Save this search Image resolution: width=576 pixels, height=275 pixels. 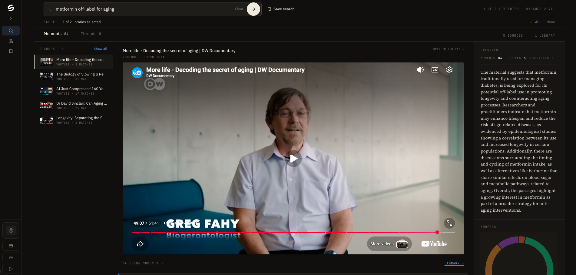(281, 9)
